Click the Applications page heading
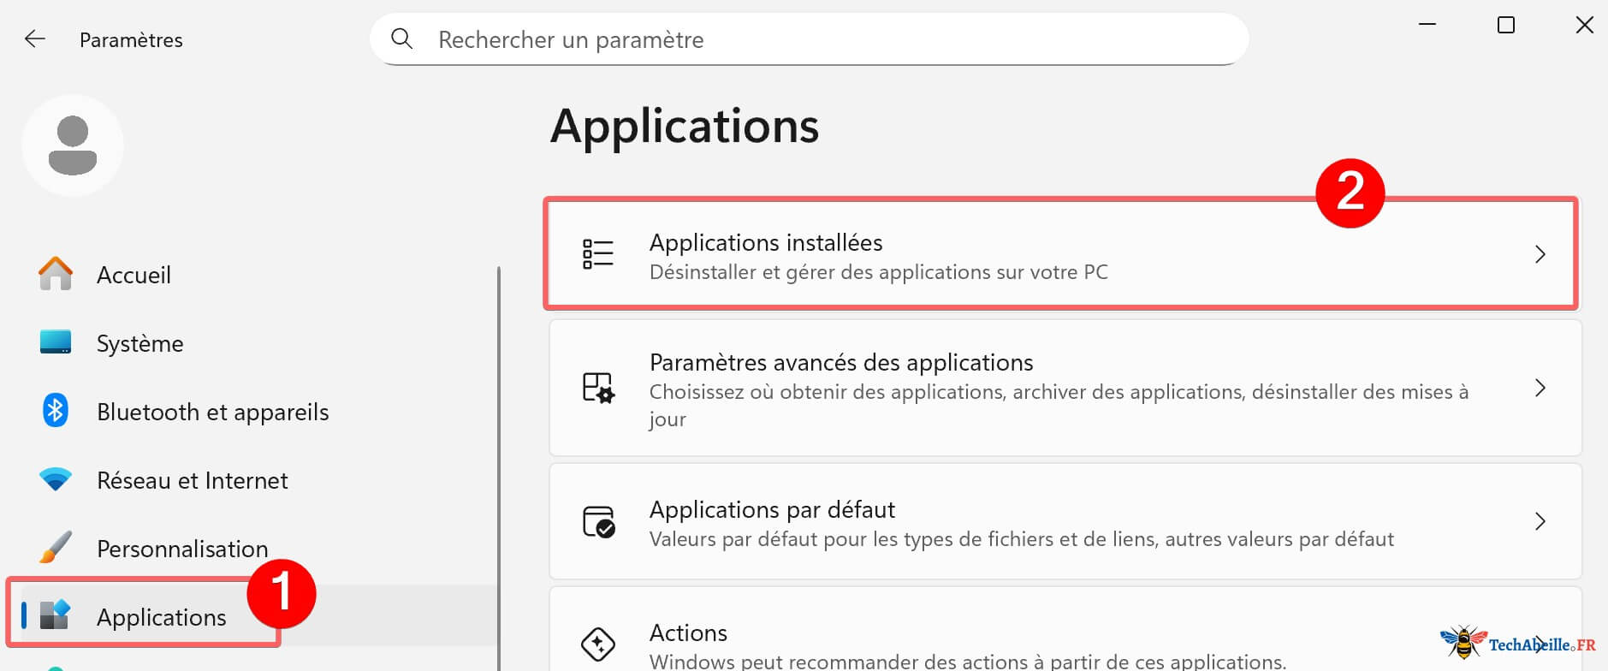The height and width of the screenshot is (671, 1608). click(685, 126)
